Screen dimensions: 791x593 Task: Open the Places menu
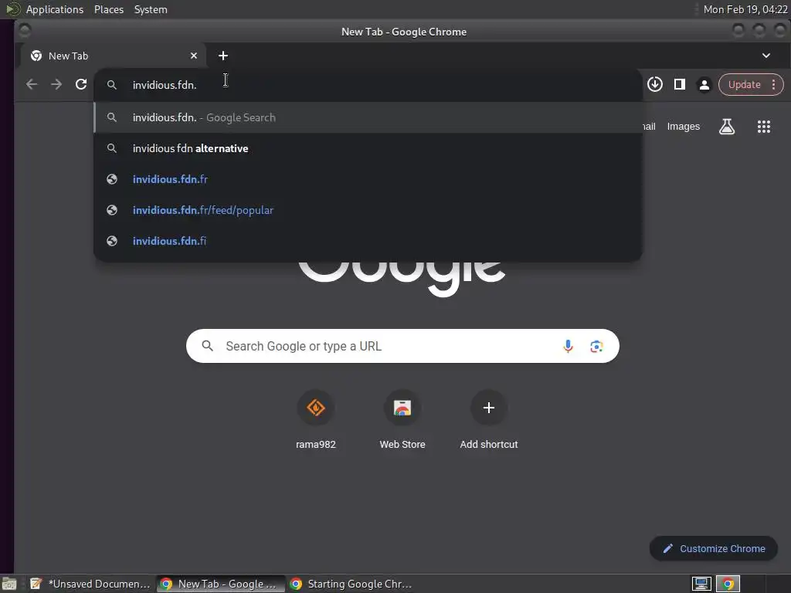point(109,9)
